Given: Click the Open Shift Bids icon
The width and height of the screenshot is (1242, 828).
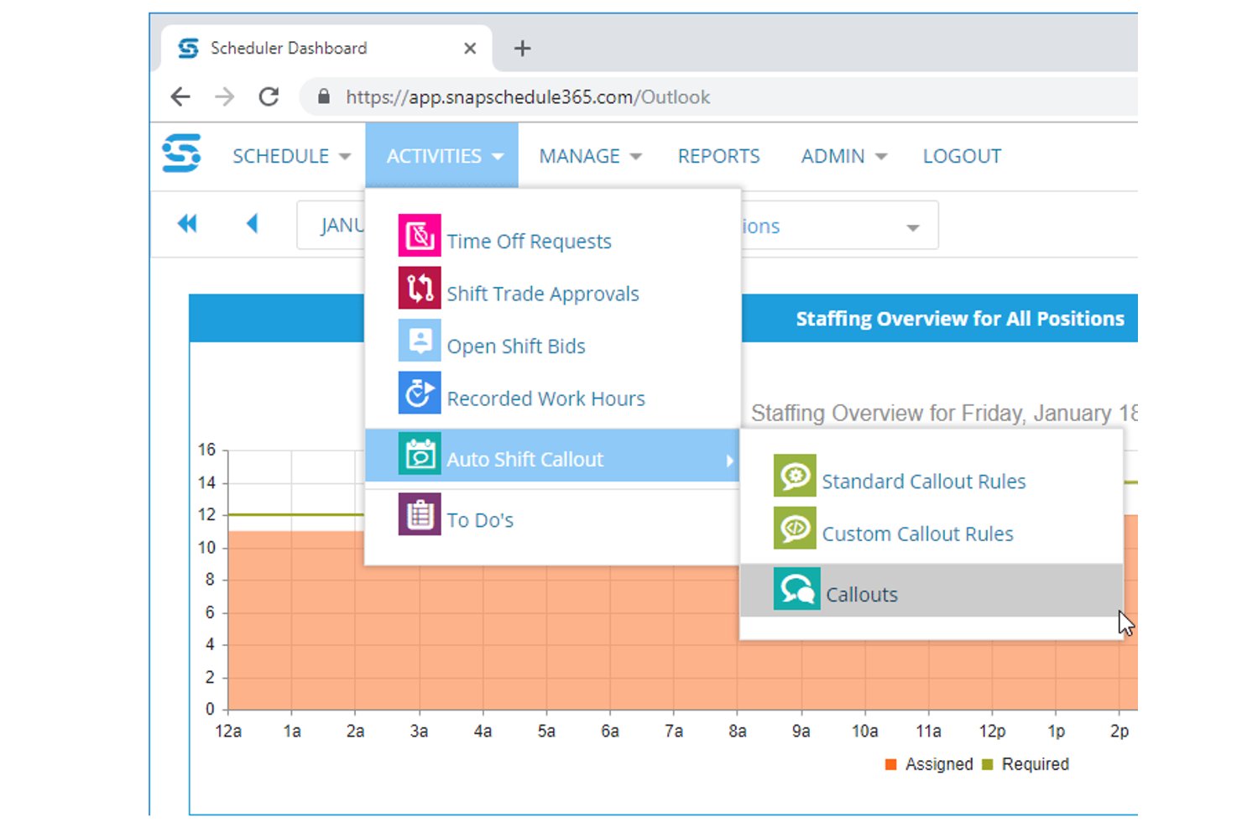Looking at the screenshot, I should tap(419, 341).
